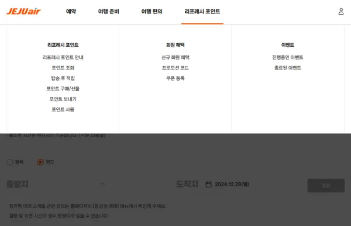Screen dimensions: 351x226
Task: Open 포인트 사용
Action: click(63, 110)
